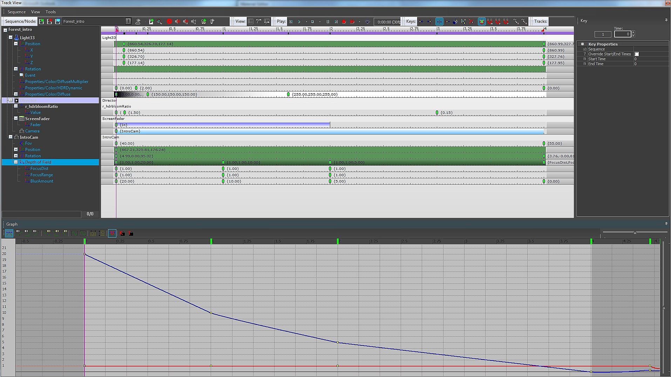Screen dimensions: 671x377
Task: Toggle Override Start/End Times checkbox
Action: [637, 54]
